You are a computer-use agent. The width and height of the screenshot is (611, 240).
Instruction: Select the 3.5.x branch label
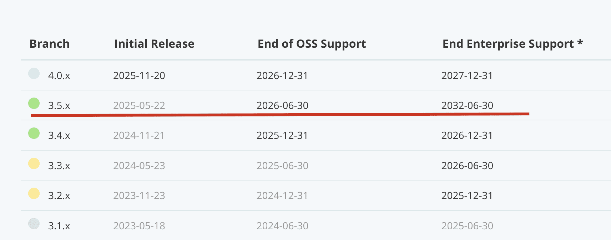[x=59, y=105]
